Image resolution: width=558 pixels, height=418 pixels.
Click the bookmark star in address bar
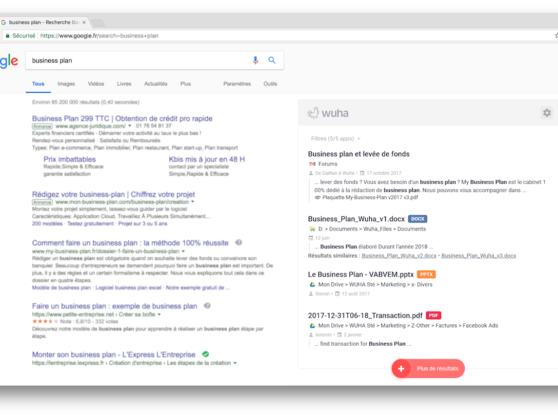coord(556,35)
